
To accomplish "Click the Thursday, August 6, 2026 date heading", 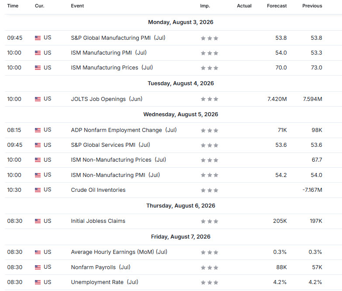I will [x=180, y=206].
